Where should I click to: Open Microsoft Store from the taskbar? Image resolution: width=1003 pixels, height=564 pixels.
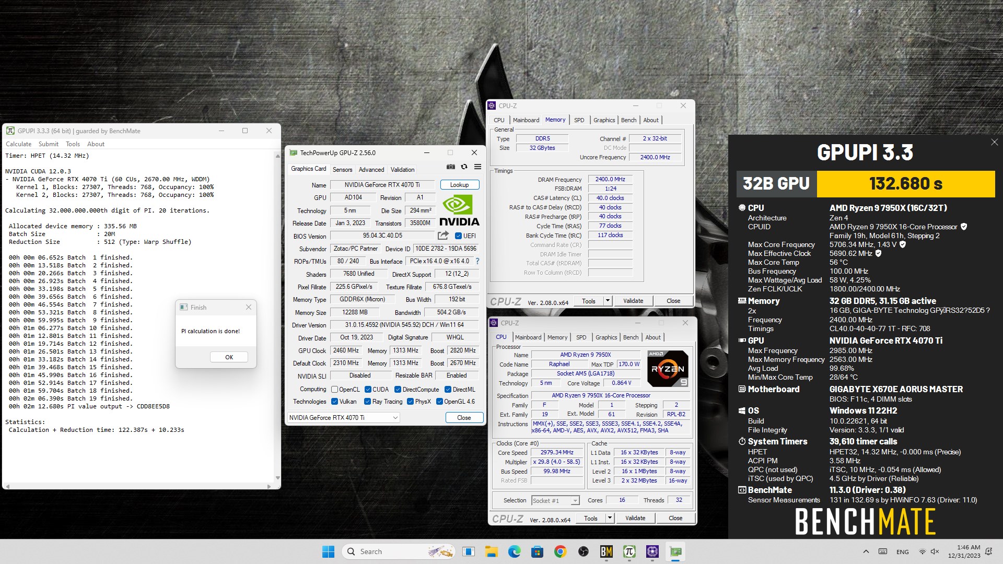(x=537, y=551)
